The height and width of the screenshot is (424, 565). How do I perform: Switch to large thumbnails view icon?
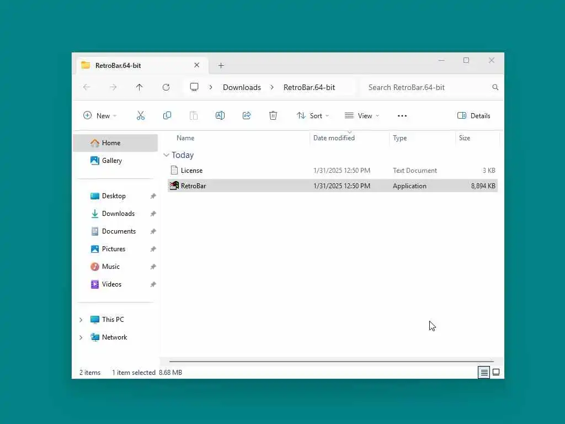496,373
